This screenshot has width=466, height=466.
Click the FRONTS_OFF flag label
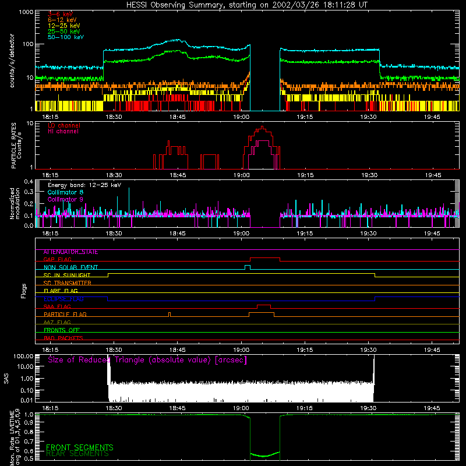[62, 330]
